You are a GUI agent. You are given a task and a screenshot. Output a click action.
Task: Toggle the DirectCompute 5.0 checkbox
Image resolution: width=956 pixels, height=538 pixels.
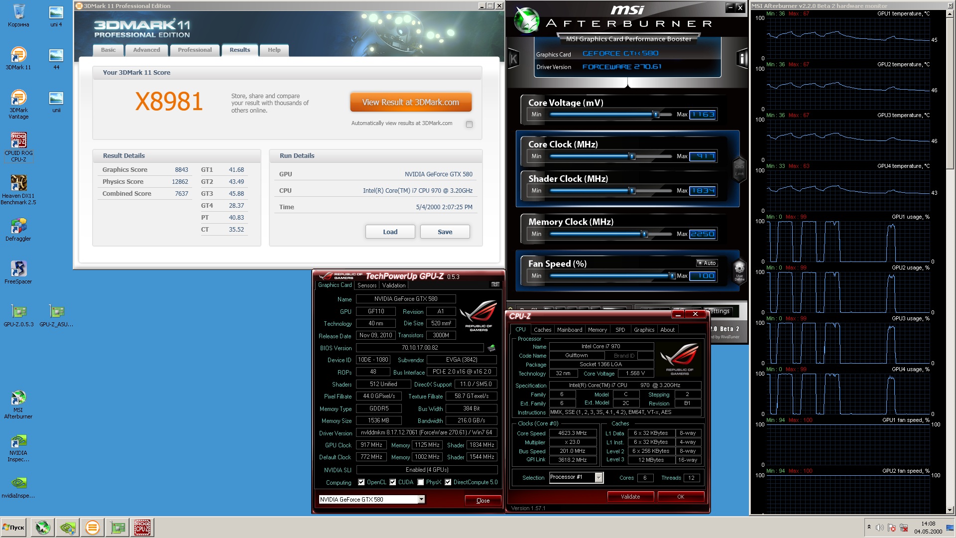coord(448,482)
